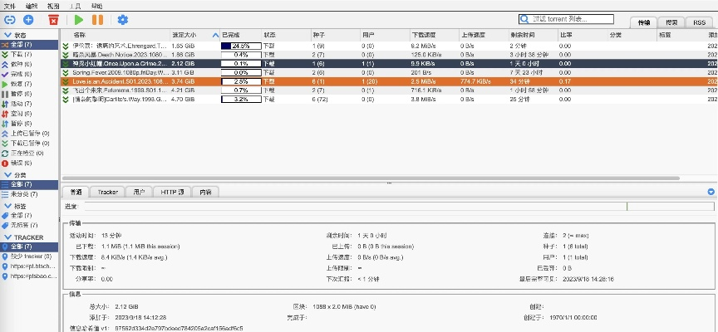Screen dimensions: 718x332
Task: Open the HTTP 源 tab
Action: tap(172, 192)
